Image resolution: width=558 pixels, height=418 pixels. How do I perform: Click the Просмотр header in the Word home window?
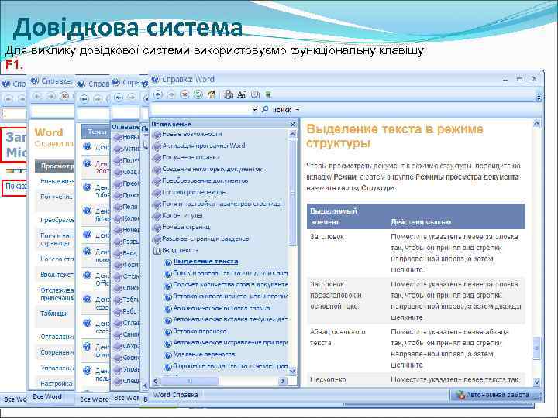[57, 166]
